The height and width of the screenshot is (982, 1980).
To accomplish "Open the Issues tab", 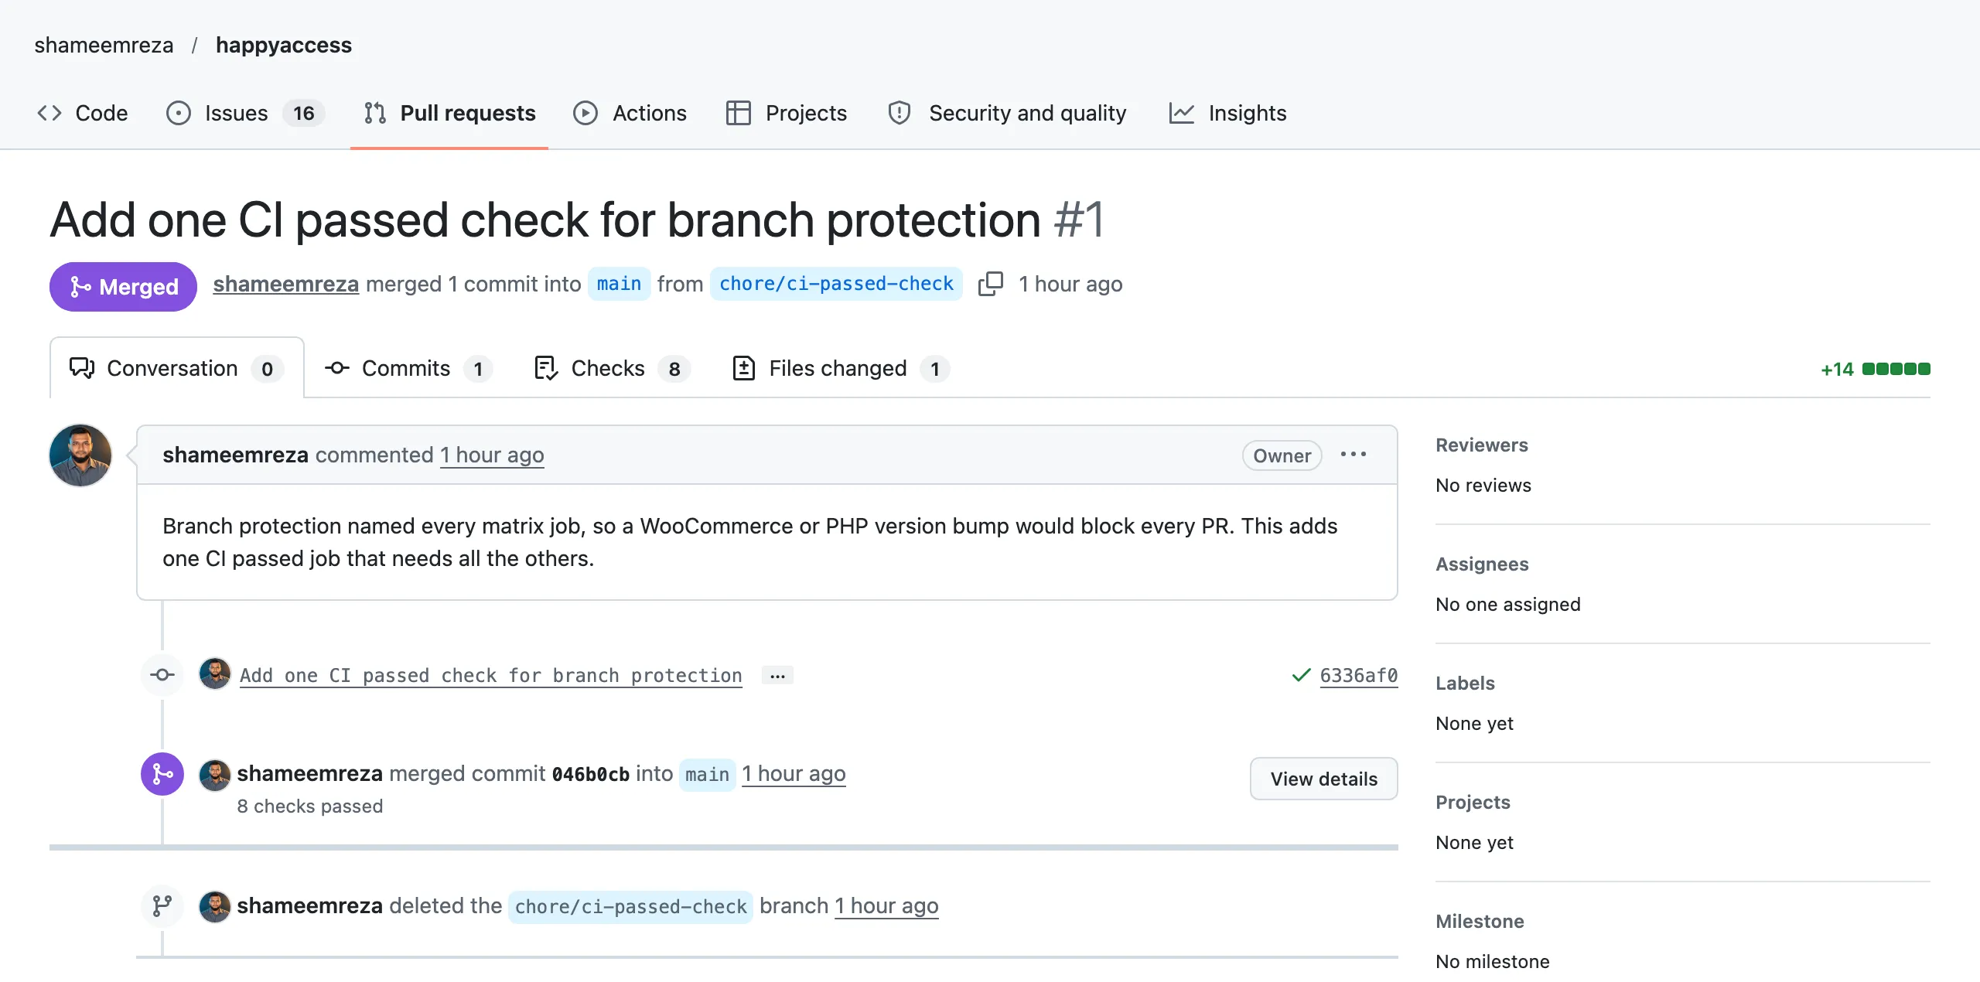I will (x=244, y=113).
